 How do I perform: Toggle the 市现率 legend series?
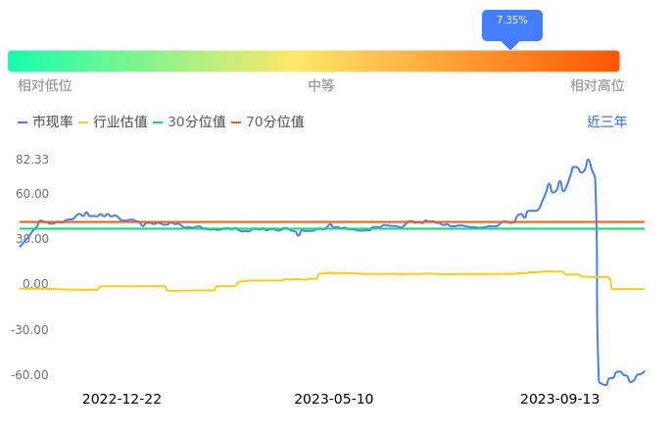45,122
